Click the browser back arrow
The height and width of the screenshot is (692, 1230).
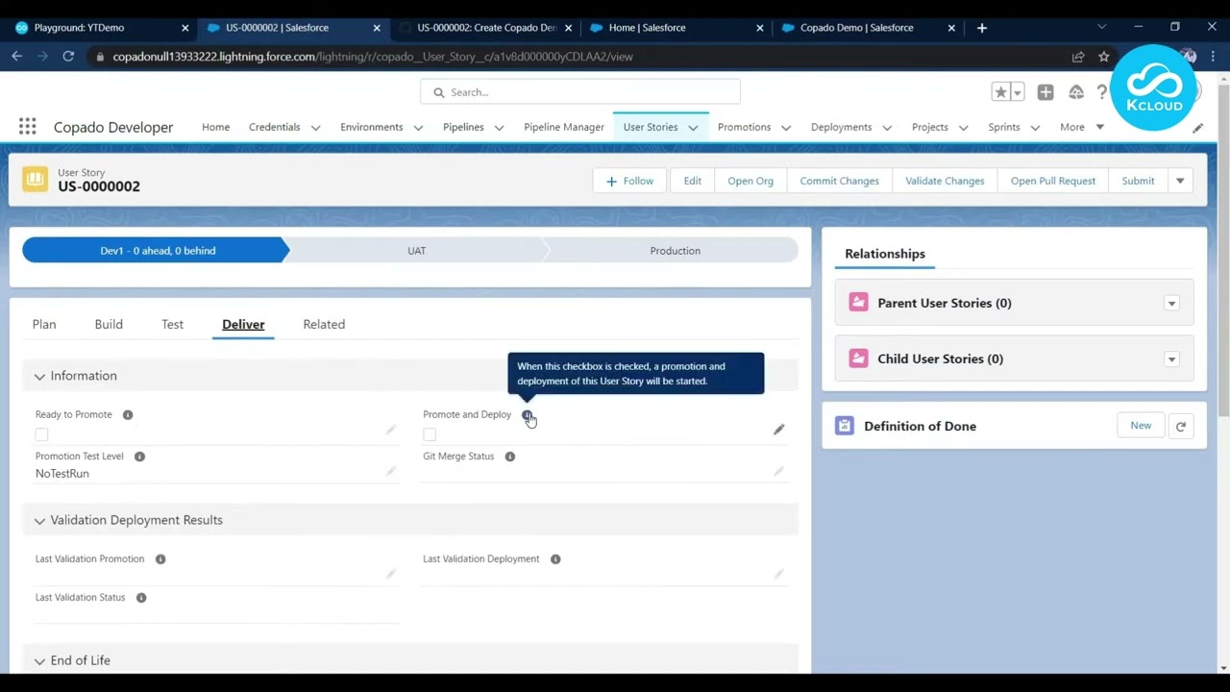[17, 57]
